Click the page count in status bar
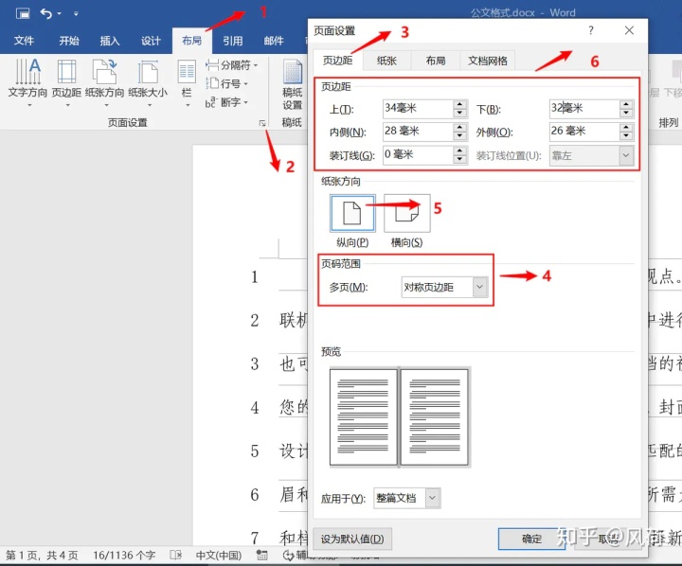Screen dimensions: 682x566 pyautogui.click(x=42, y=556)
